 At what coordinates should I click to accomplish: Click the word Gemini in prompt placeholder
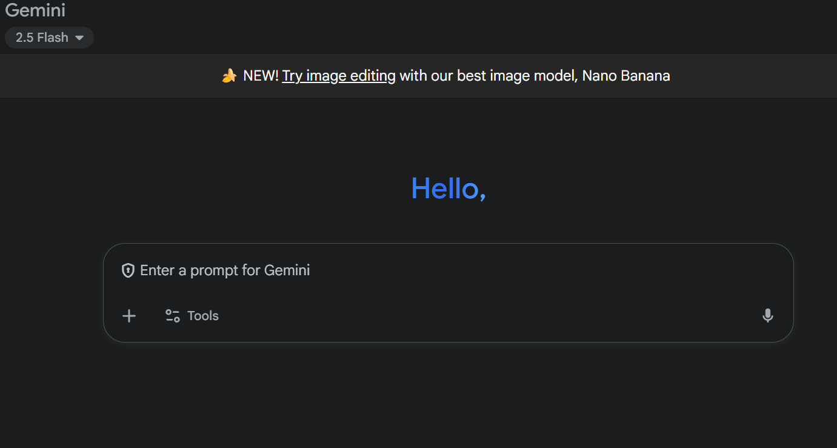point(287,270)
